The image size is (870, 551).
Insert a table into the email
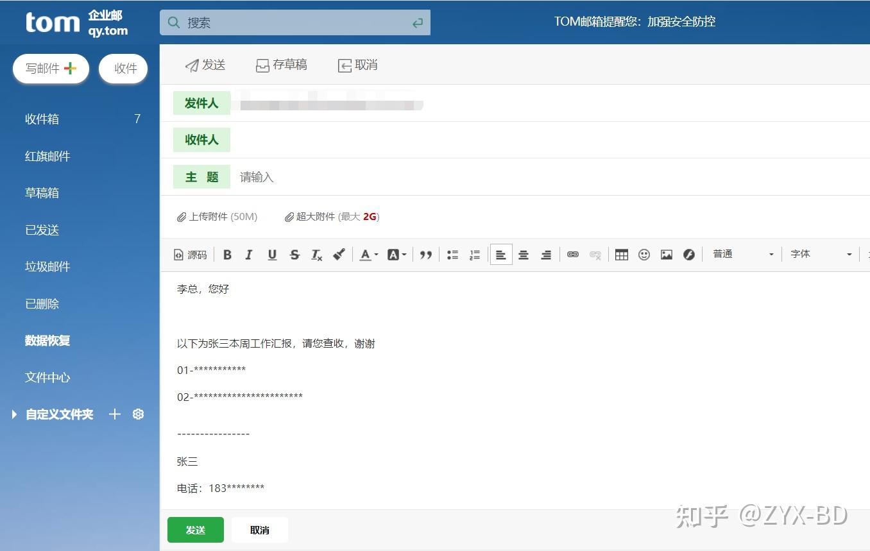pos(621,254)
